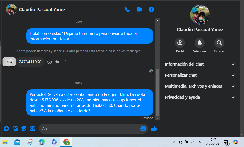The height and width of the screenshot is (147, 244).
Task: Open the GIF picker
Action: (x=33, y=129)
